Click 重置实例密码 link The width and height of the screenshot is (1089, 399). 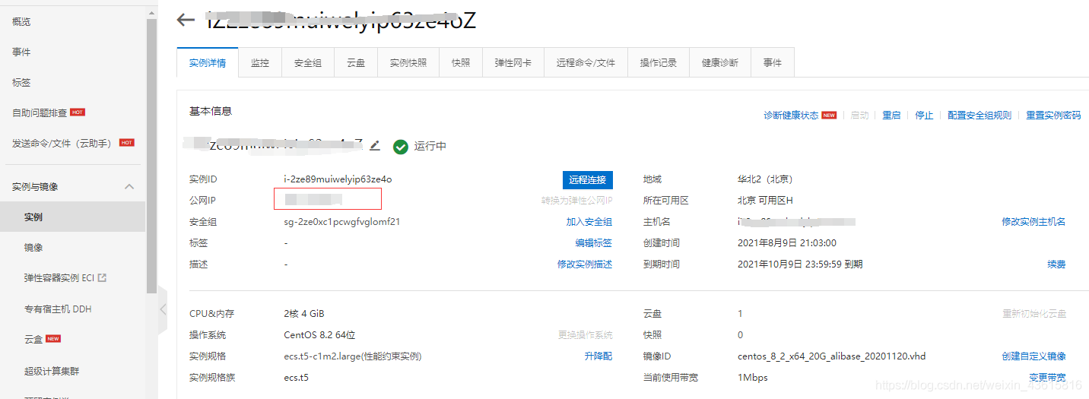1053,116
